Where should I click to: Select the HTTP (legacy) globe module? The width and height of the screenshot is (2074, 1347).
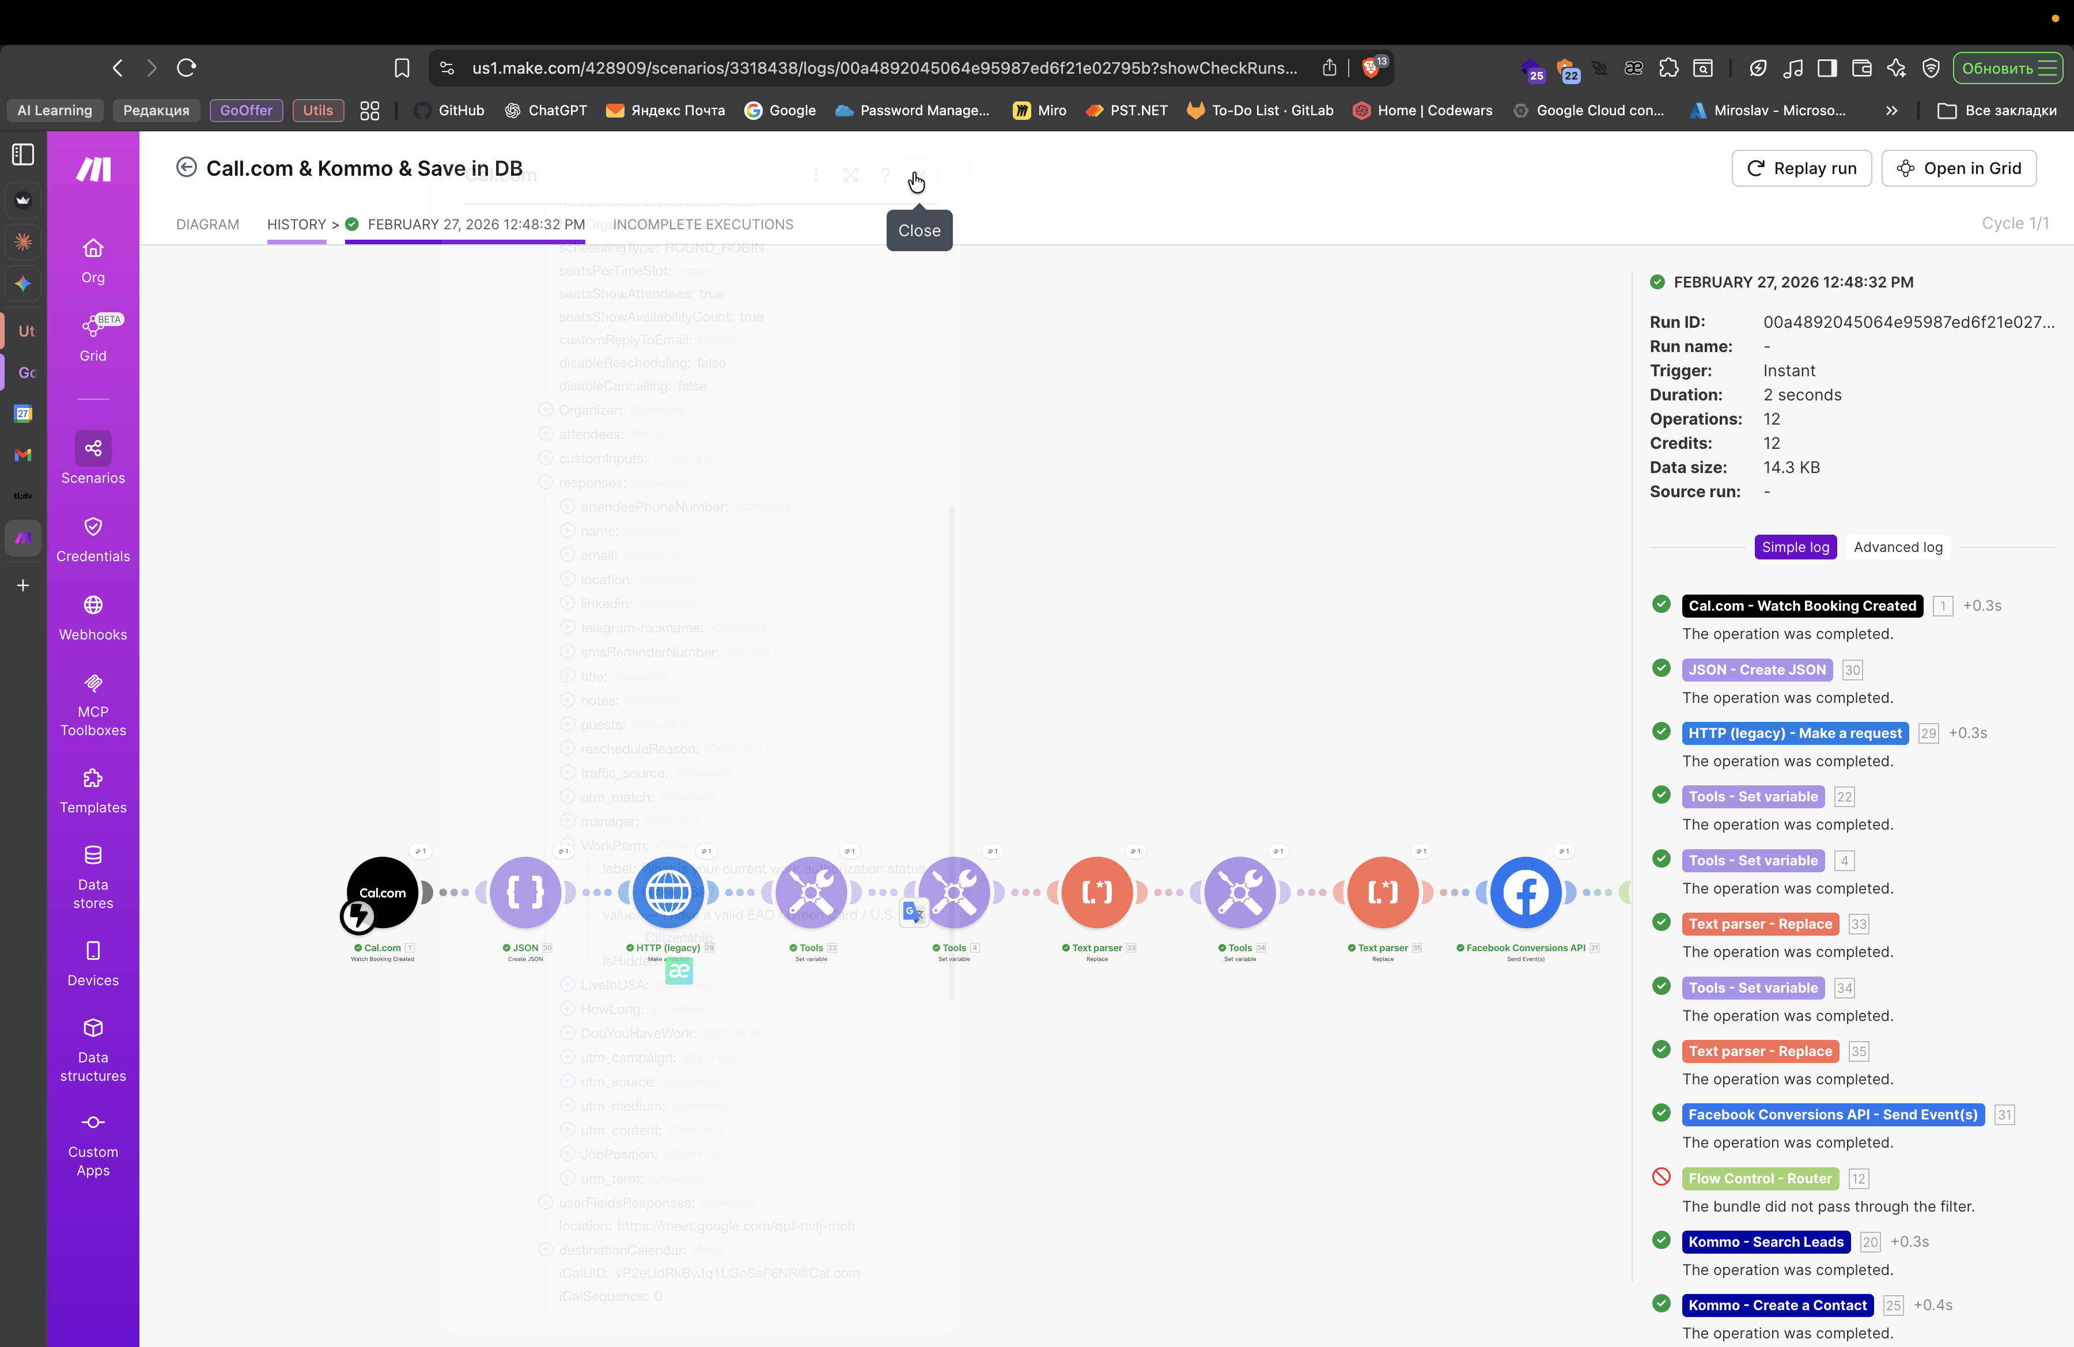click(x=668, y=892)
